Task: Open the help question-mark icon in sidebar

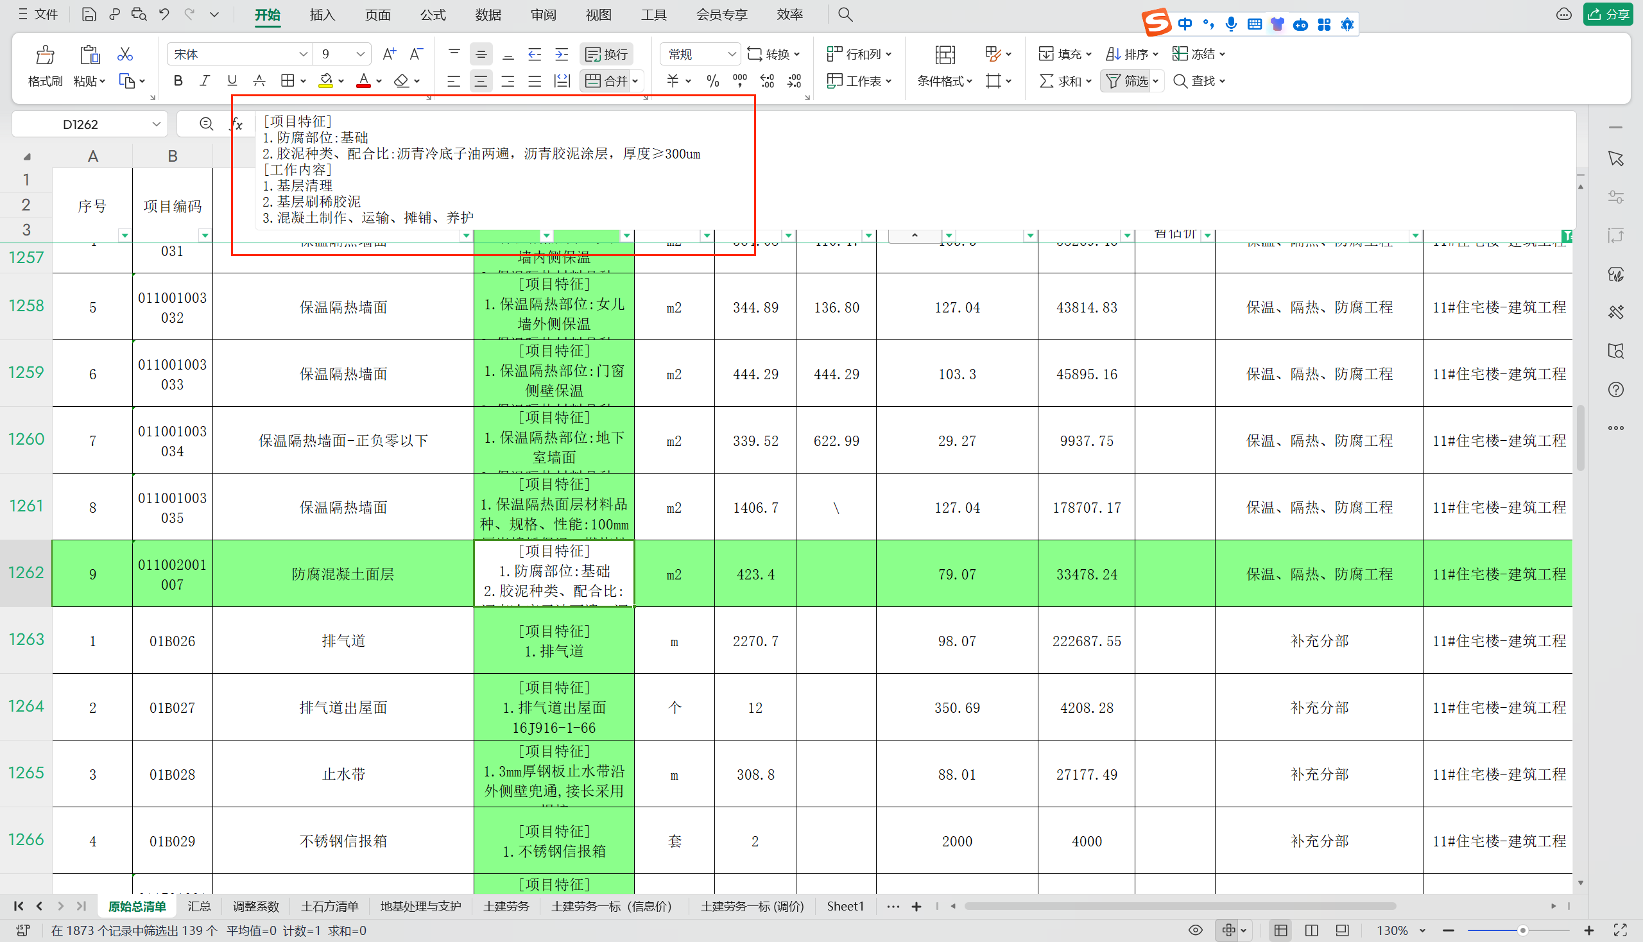Action: 1616,390
